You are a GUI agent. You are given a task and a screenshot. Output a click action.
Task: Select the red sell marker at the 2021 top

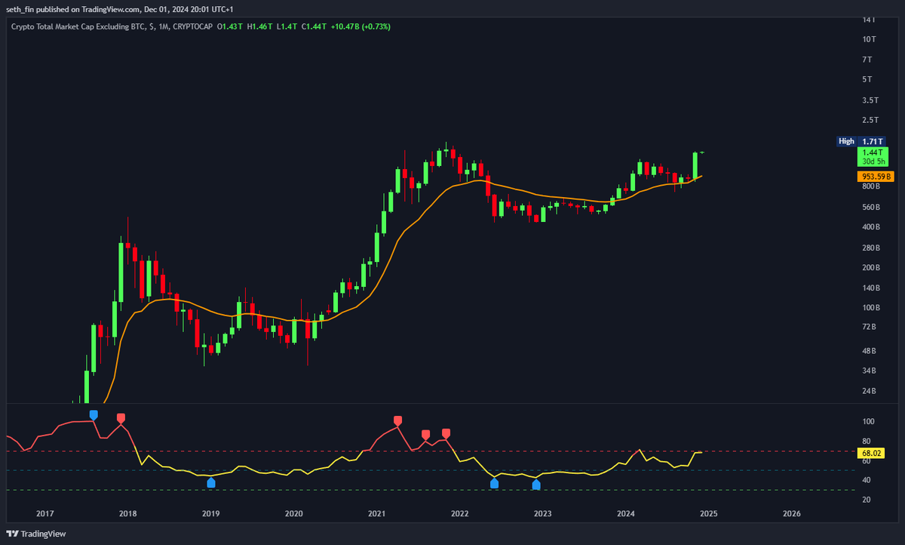coord(397,420)
